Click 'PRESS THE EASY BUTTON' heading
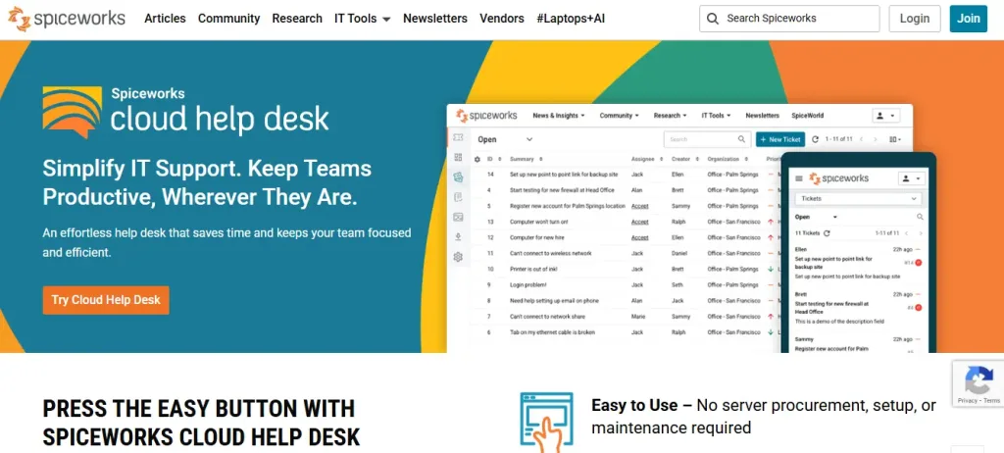1004x453 pixels. tap(201, 423)
